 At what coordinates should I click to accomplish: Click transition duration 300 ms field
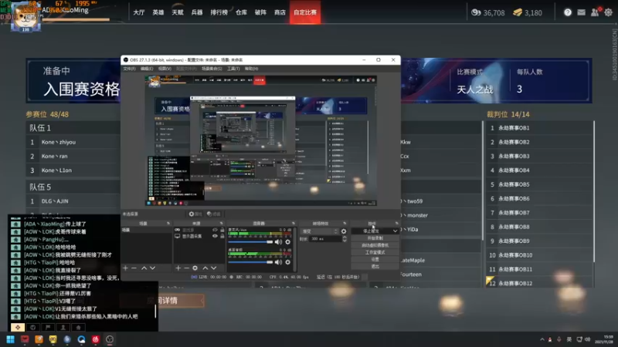(325, 239)
